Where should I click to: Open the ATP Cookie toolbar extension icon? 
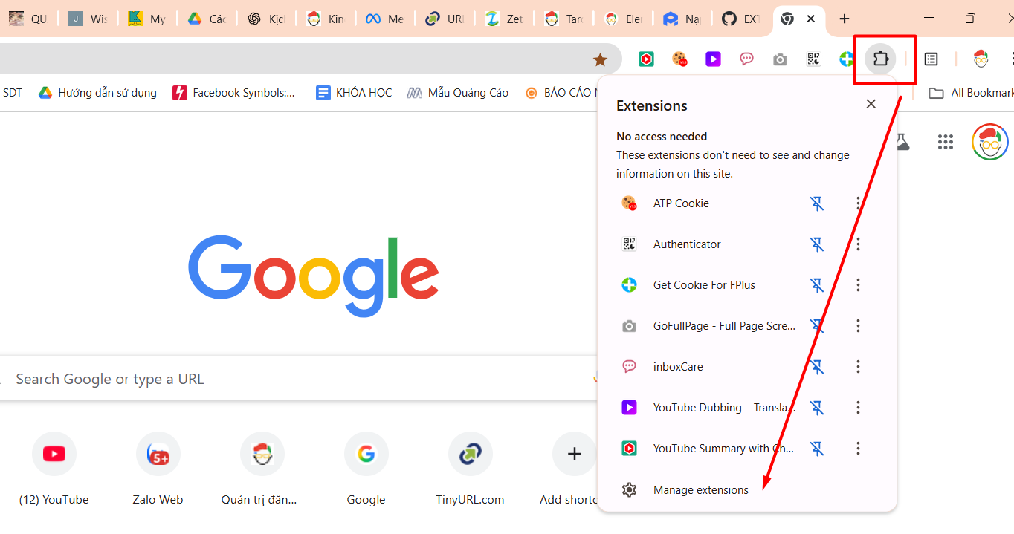point(679,59)
